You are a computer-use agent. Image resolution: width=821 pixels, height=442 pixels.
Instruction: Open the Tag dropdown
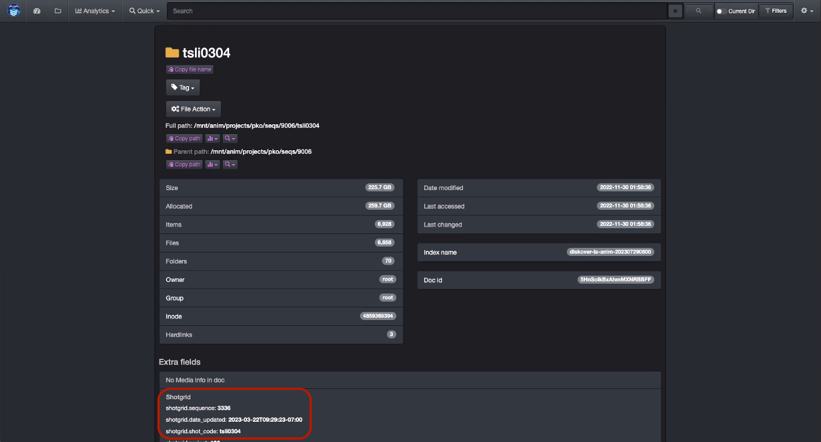point(182,87)
